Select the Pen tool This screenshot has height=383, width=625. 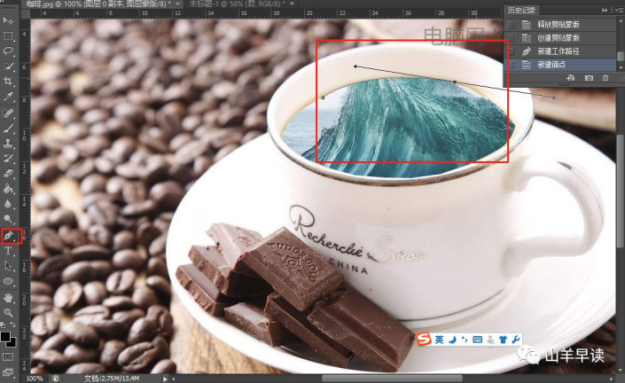[x=8, y=236]
